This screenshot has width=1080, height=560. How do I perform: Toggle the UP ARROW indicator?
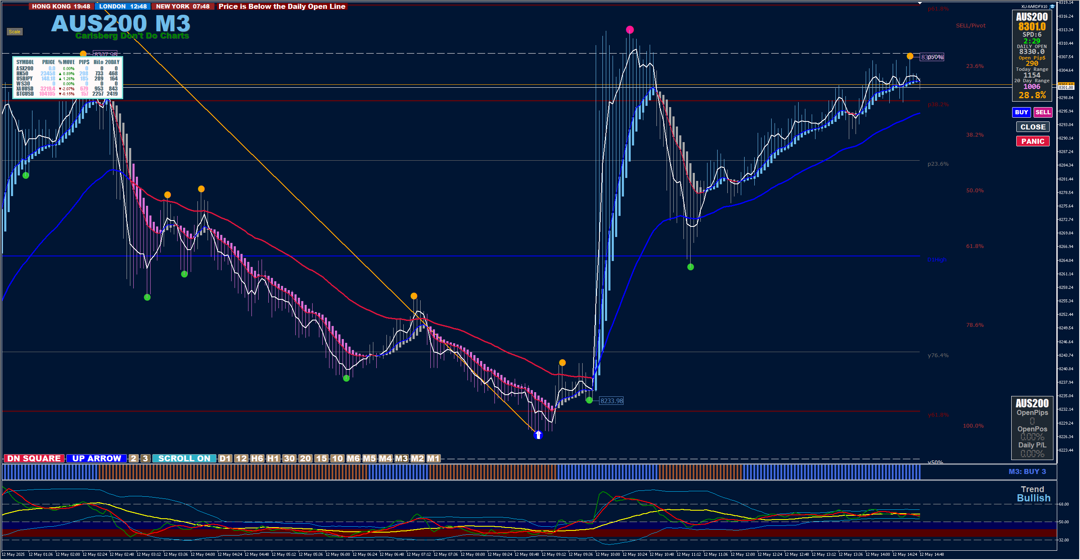coord(97,458)
